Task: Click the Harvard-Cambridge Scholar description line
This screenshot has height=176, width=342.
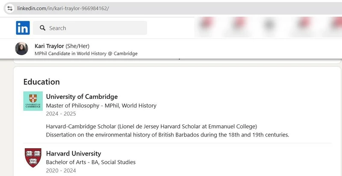Action: (151, 126)
